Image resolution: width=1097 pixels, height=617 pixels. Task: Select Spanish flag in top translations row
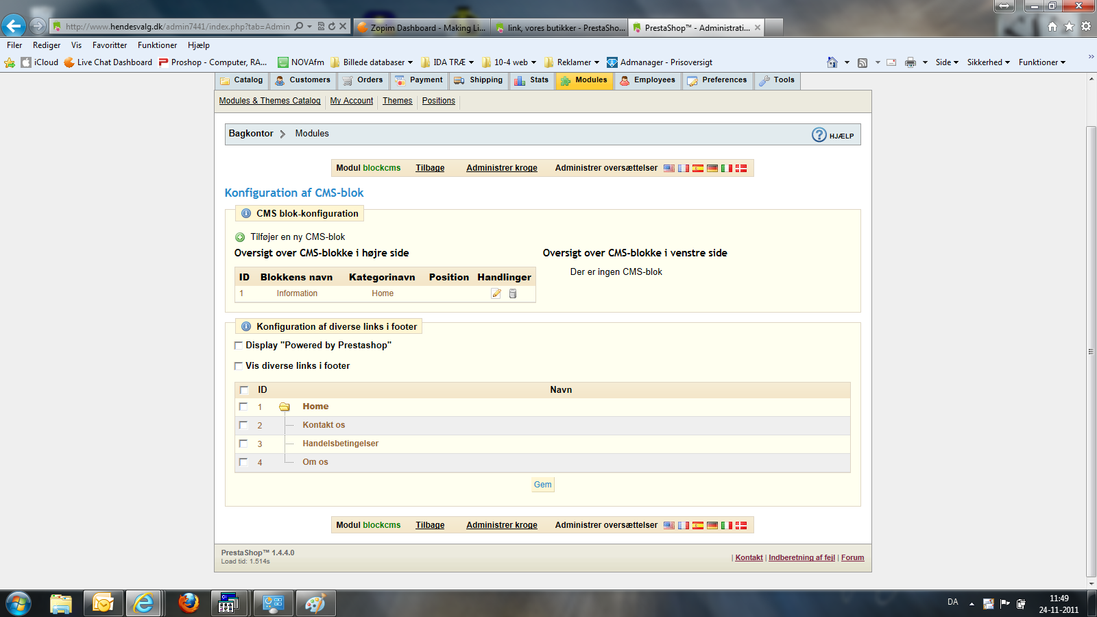pyautogui.click(x=698, y=168)
